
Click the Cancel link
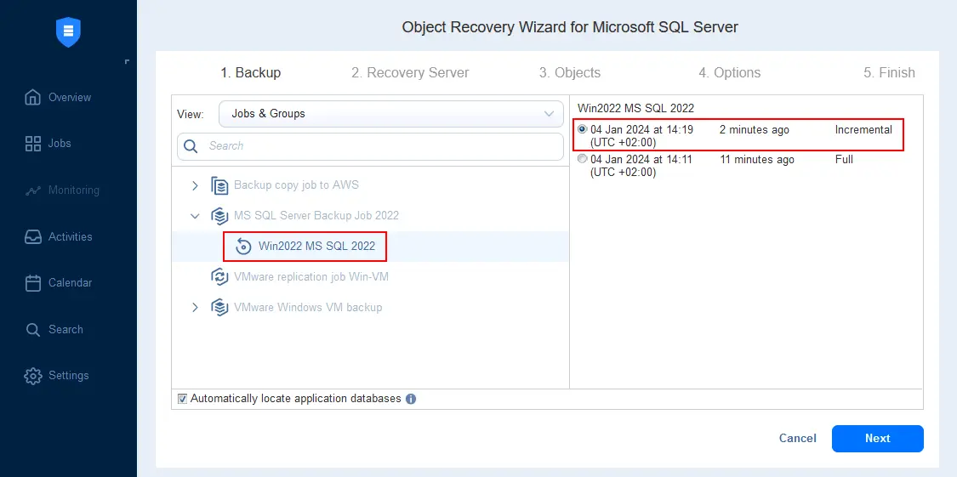click(x=798, y=439)
